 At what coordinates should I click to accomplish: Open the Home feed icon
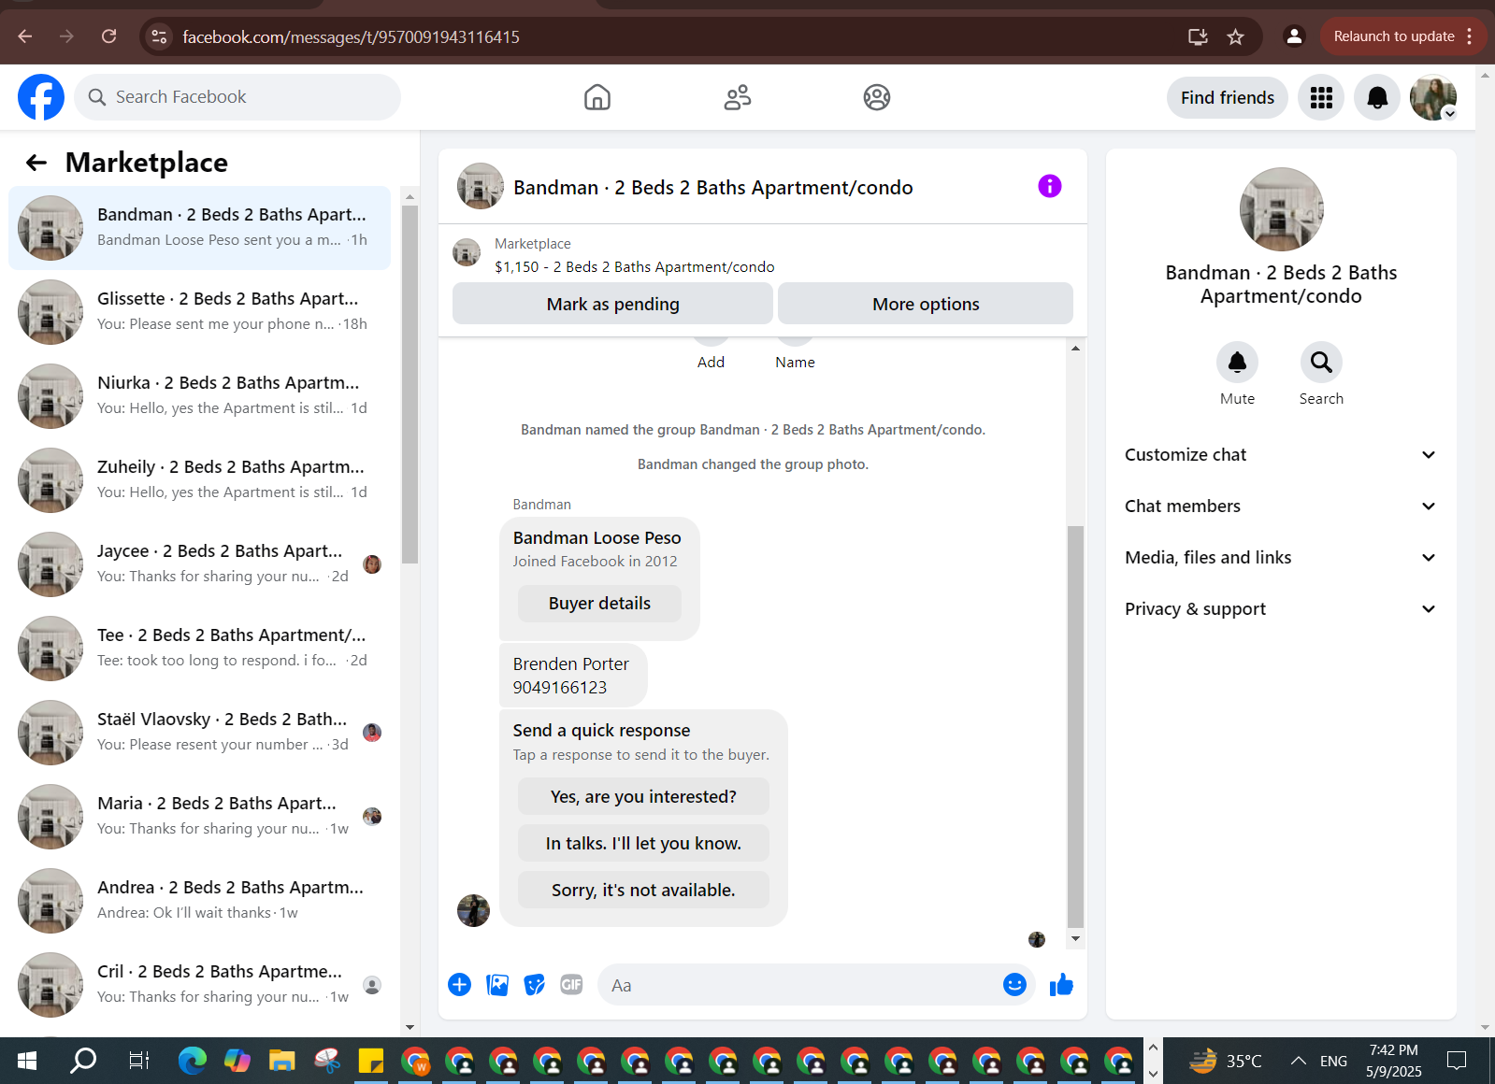(x=597, y=97)
